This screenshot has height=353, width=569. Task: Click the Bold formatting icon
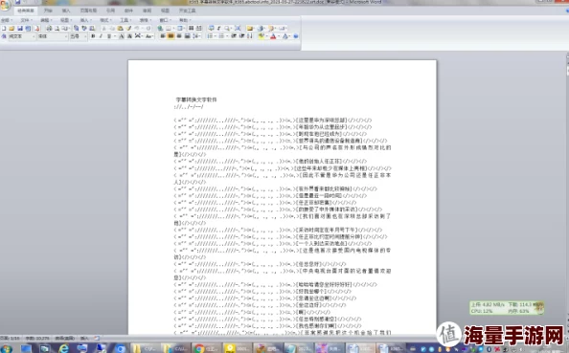click(93, 36)
